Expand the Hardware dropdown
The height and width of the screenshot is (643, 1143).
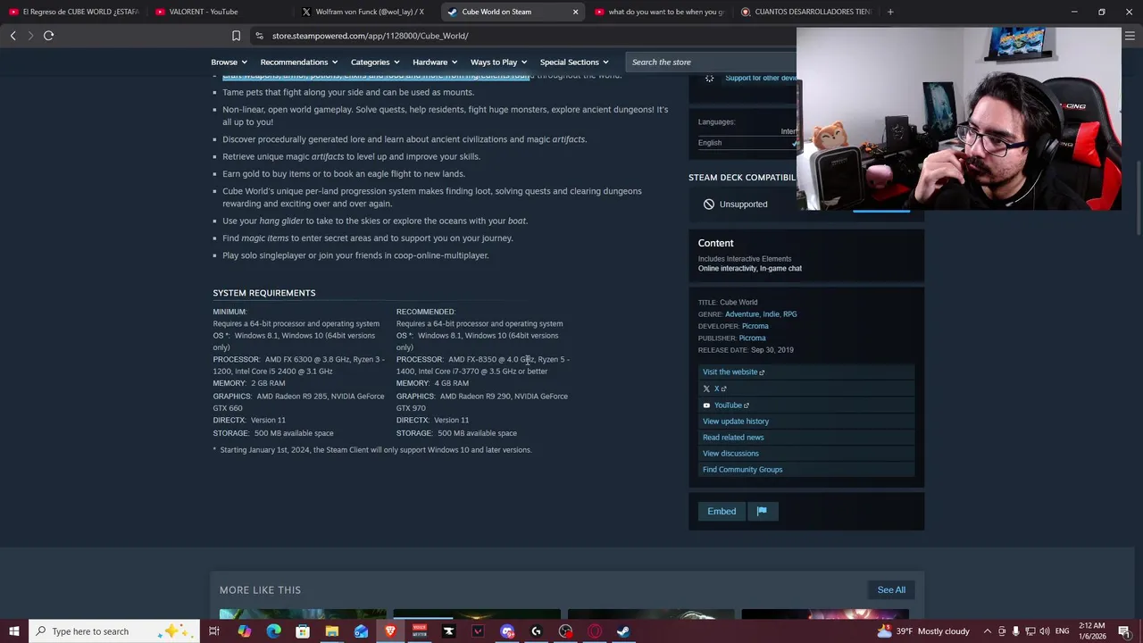[x=435, y=62]
